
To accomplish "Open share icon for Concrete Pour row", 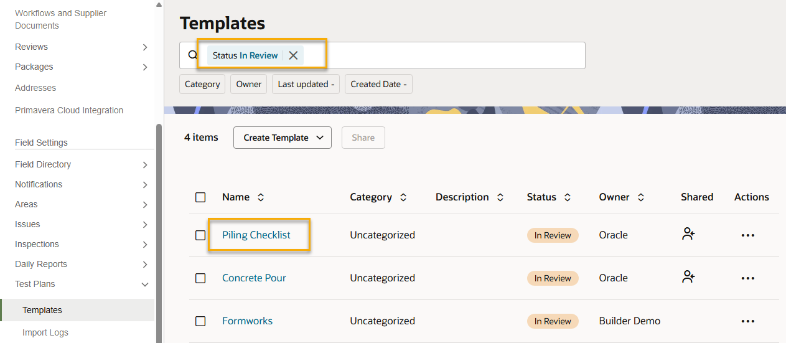I will (688, 278).
